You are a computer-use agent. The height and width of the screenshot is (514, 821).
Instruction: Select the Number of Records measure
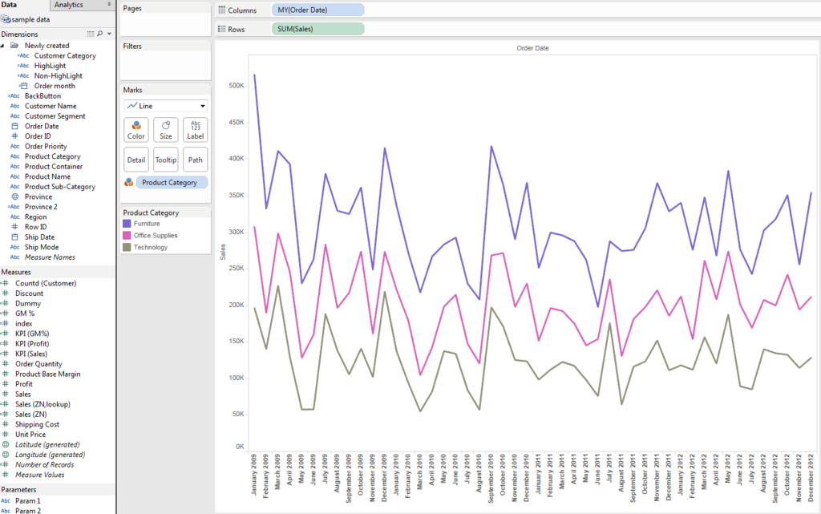coord(45,465)
